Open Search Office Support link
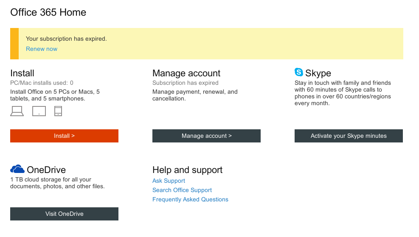 pyautogui.click(x=182, y=190)
